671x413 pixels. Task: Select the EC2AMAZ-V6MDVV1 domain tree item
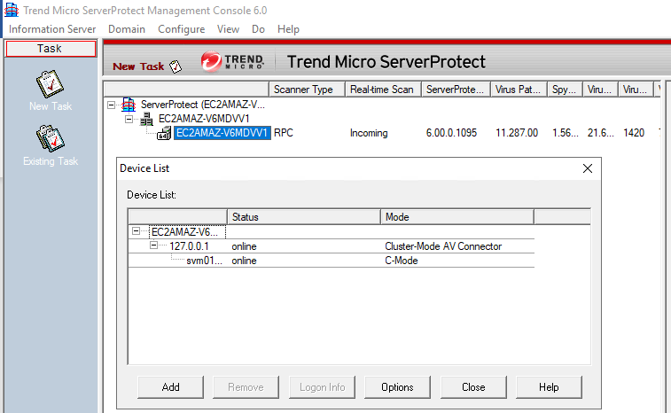204,119
